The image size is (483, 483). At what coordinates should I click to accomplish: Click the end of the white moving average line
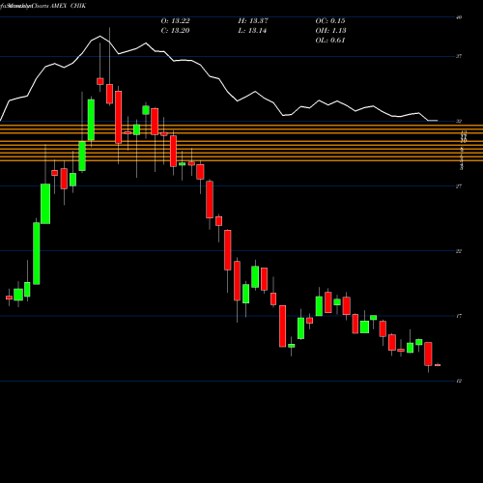(437, 121)
